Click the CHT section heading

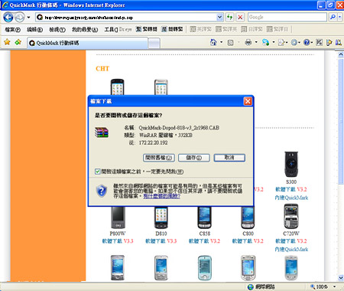point(102,69)
